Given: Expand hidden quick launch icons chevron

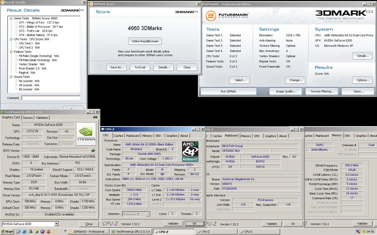Looking at the screenshot, I should (65, 231).
